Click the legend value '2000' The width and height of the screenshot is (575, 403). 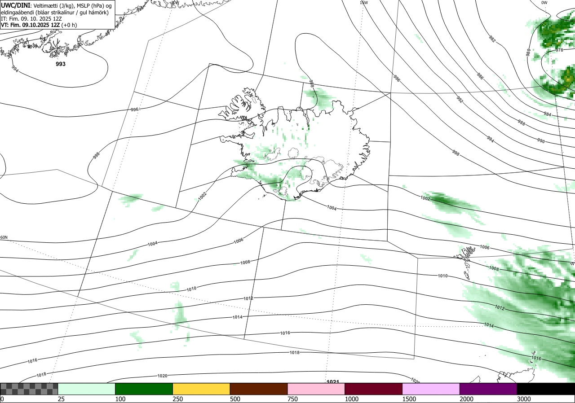pyautogui.click(x=466, y=399)
